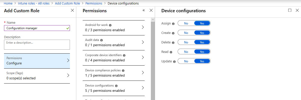This screenshot has height=100, width=301.
Task: Expand Device compliance policies chevron
Action: pos(143,73)
